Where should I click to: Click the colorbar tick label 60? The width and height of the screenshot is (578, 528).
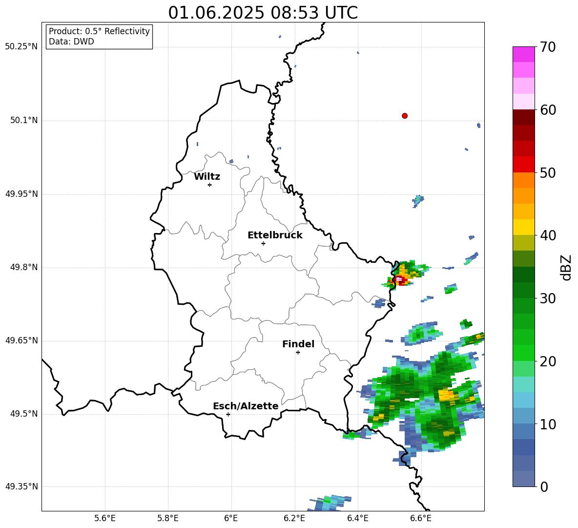pos(548,110)
